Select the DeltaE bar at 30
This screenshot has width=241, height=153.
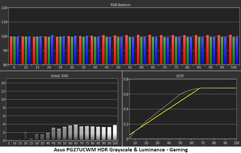point(37,137)
